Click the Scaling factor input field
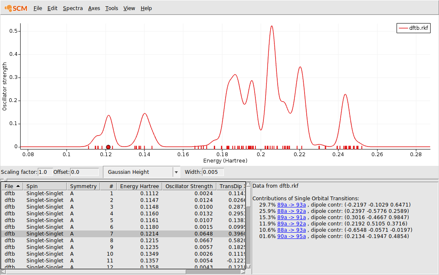 click(x=45, y=172)
